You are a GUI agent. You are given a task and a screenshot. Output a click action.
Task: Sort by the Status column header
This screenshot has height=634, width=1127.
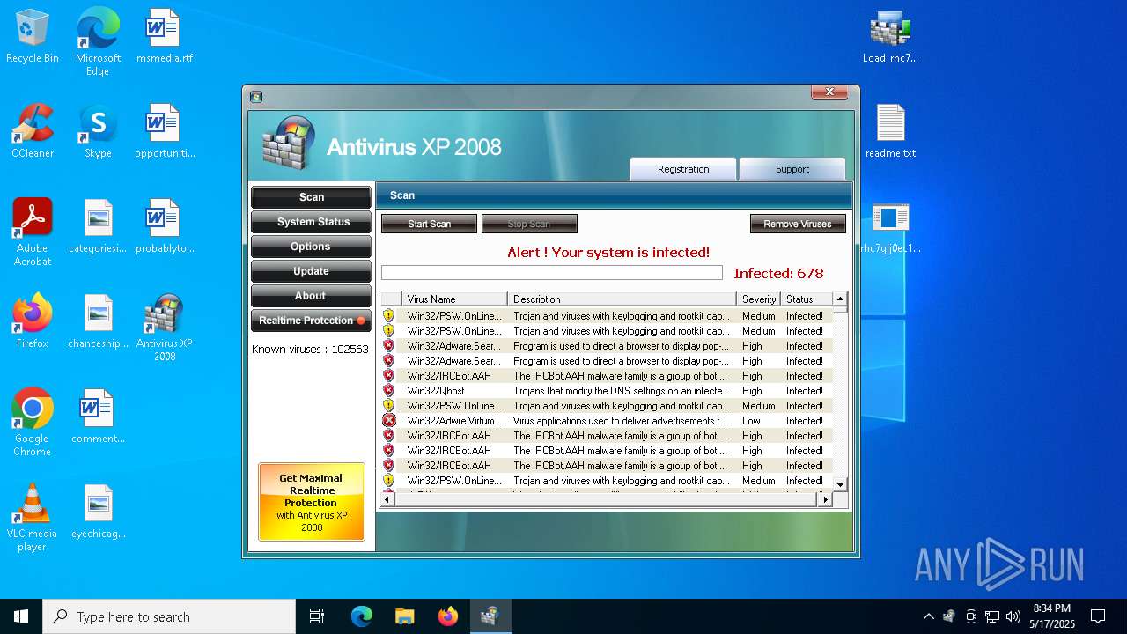click(807, 299)
